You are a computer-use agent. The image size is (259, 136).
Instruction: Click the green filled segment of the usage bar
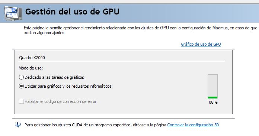tap(212, 97)
